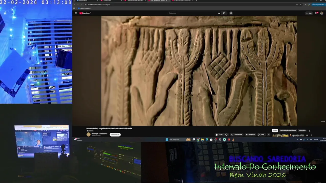Screen dimensions: 326x183
Task: Like the video with thumbs-up button
Action: 219,134
